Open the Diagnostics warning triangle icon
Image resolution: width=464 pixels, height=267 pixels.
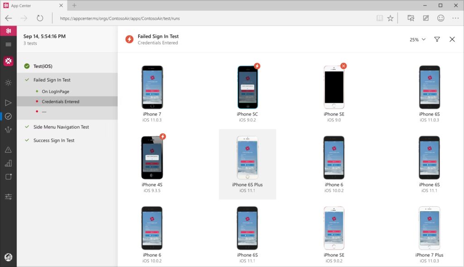[x=8, y=150]
